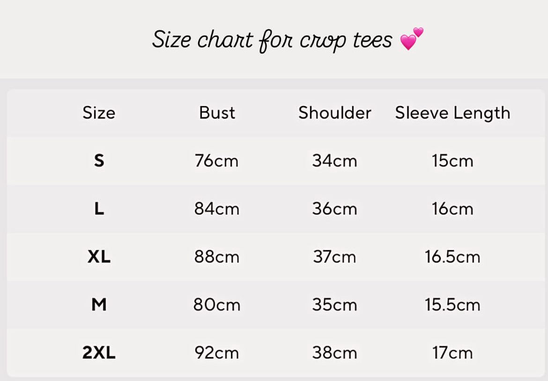Click the 34cm shoulder value
Image resolution: width=548 pixels, height=381 pixels.
point(334,161)
